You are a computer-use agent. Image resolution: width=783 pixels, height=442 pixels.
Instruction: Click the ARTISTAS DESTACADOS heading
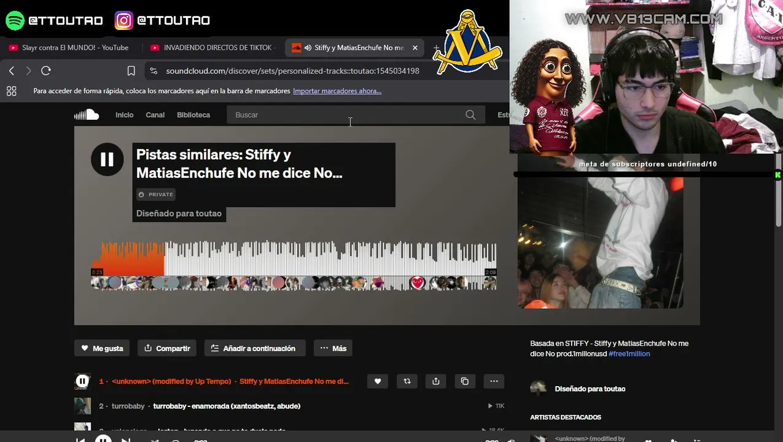(x=566, y=417)
